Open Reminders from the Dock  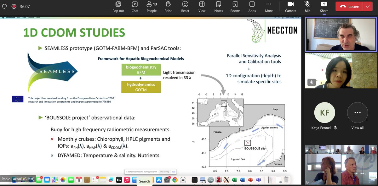pos(95,180)
